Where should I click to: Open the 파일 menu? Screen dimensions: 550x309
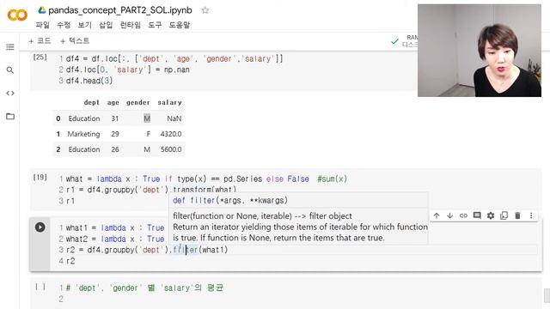pos(42,25)
